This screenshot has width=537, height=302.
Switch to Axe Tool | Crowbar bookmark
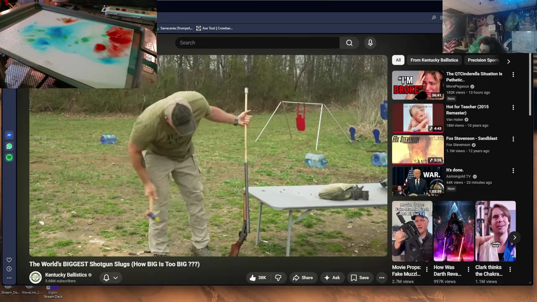pyautogui.click(x=214, y=28)
